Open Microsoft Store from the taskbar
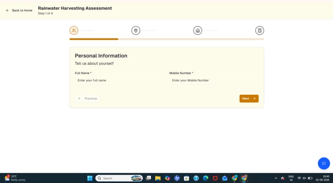Viewport: 333px width, 183px height. click(x=186, y=178)
